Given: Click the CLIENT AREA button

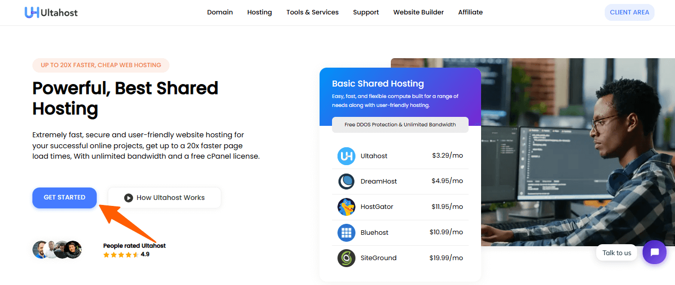Looking at the screenshot, I should point(630,12).
